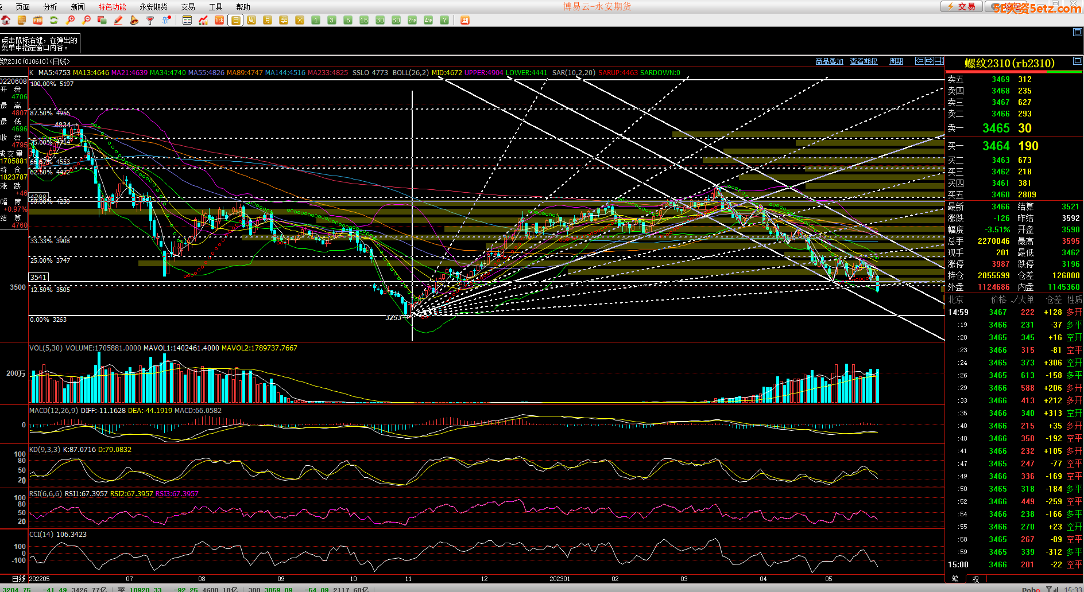The height and width of the screenshot is (592, 1084).
Task: Switch to the 权 tab
Action: (975, 579)
